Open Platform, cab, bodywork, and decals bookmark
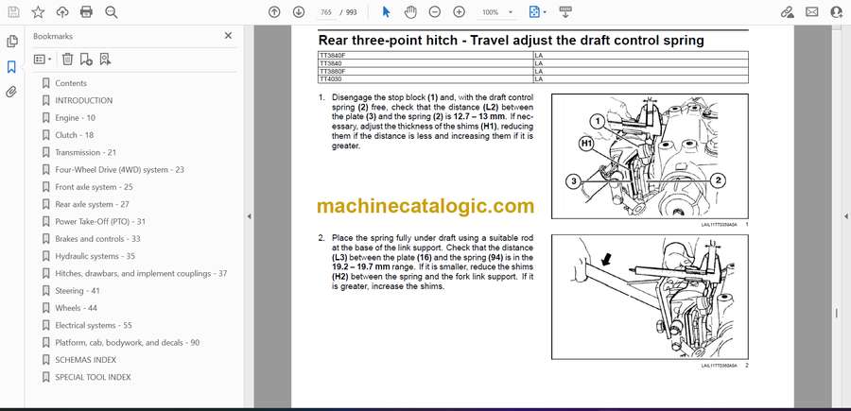Image resolution: width=851 pixels, height=411 pixels. pos(127,343)
